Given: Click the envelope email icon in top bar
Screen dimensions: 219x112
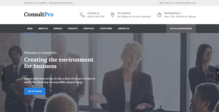Looking at the screenshot, I should point(161,3).
